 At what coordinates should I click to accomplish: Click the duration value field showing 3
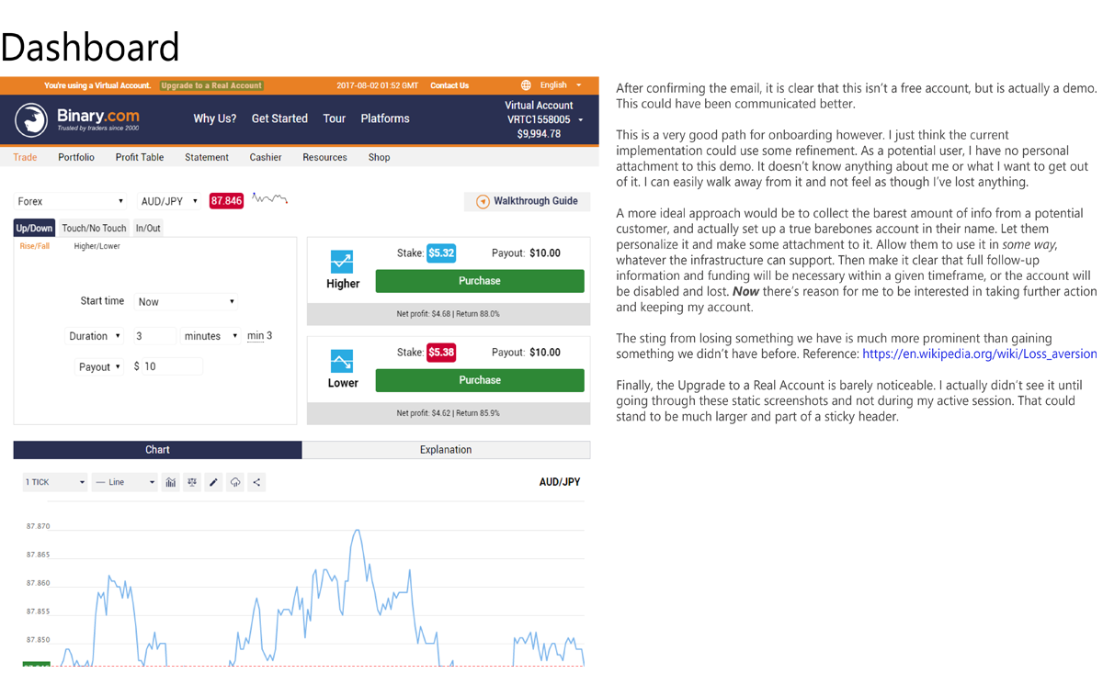click(154, 336)
